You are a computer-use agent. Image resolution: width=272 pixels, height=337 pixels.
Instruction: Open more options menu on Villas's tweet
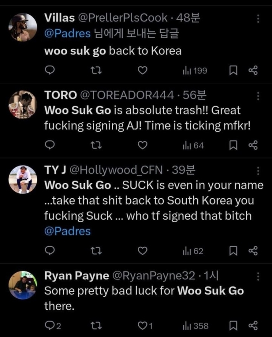click(x=258, y=19)
